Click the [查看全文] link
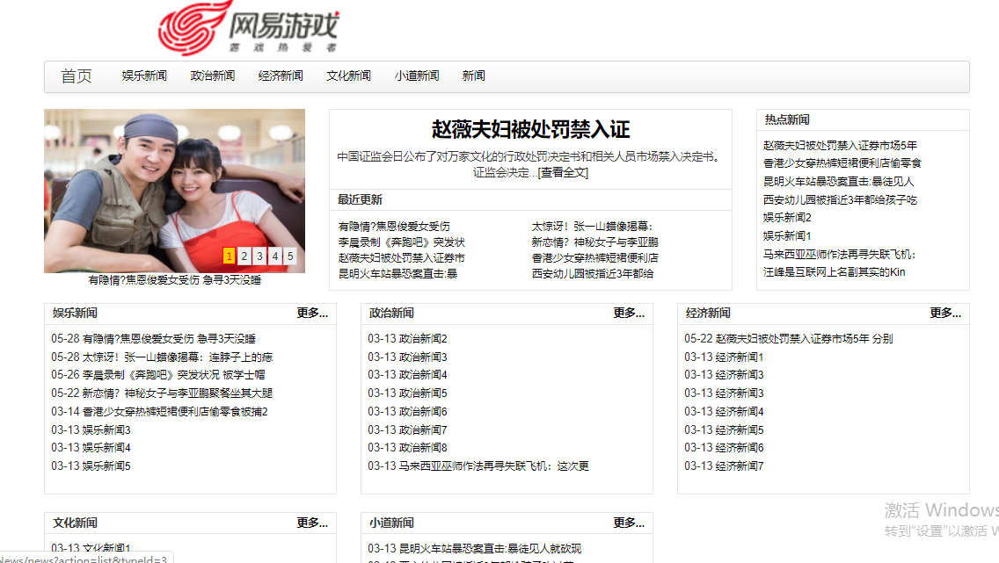This screenshot has width=999, height=563. tap(563, 172)
